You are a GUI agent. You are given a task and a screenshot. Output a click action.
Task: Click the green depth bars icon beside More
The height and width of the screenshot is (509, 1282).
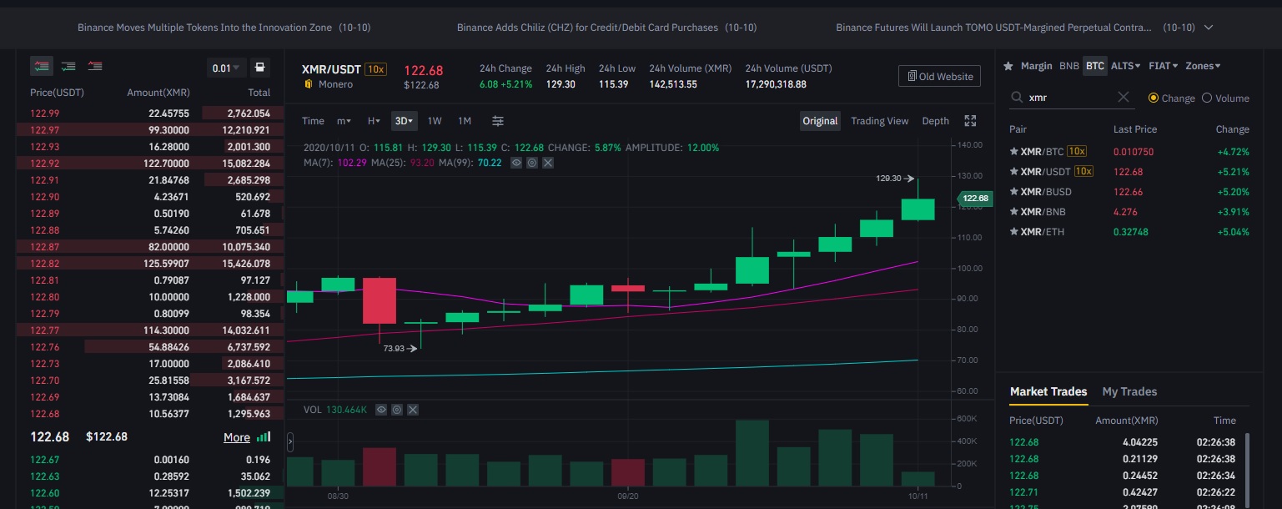(264, 437)
